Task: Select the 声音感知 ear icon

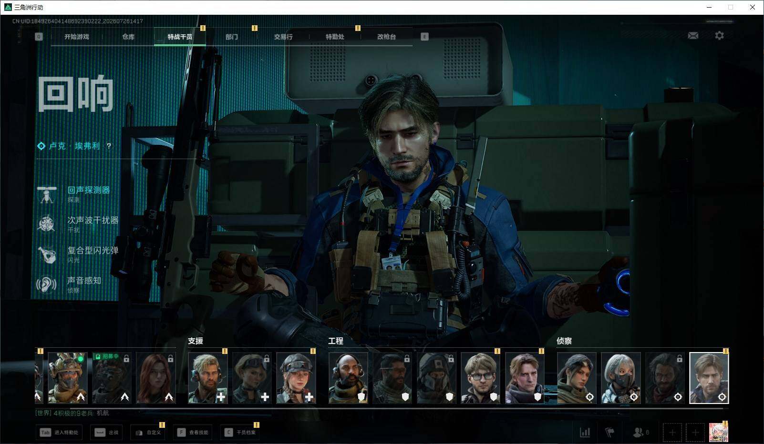Action: coord(47,285)
